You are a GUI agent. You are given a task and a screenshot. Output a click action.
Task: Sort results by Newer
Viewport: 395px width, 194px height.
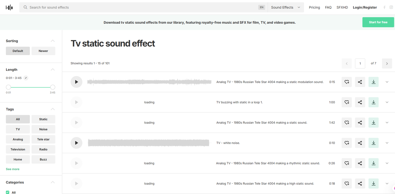[x=43, y=51]
